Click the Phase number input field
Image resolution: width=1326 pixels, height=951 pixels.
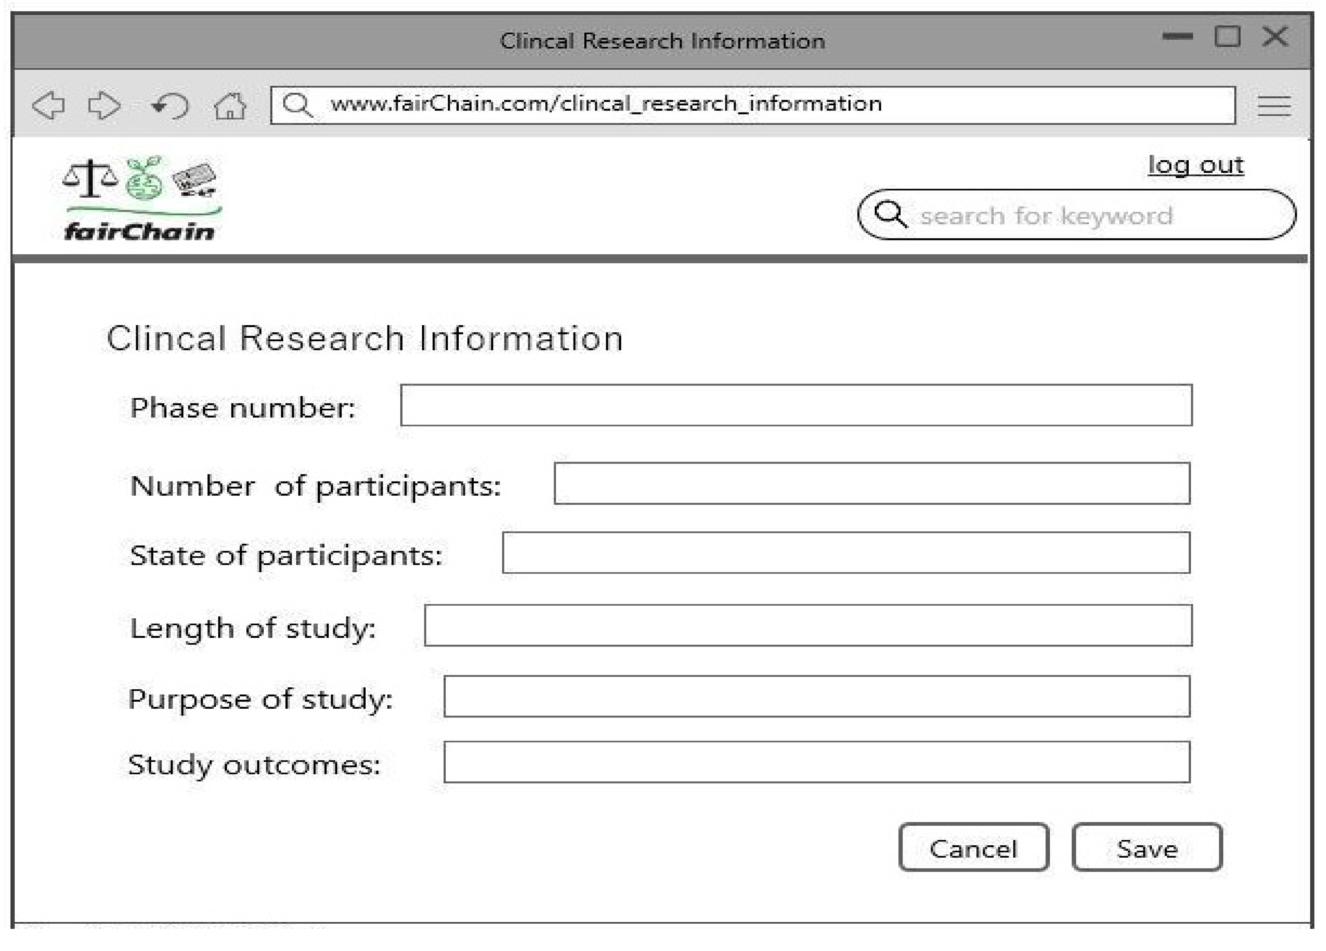tap(796, 405)
